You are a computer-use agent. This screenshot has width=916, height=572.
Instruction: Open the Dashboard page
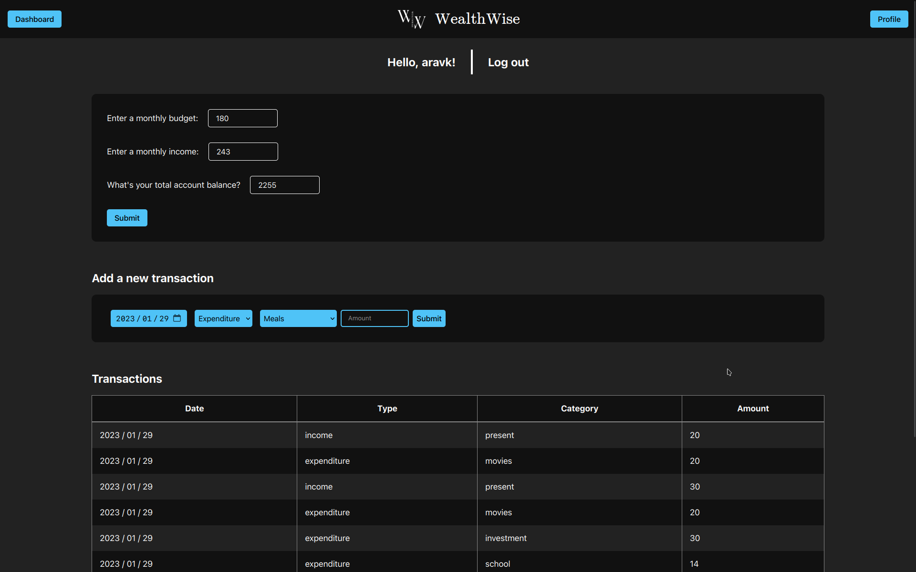34,19
